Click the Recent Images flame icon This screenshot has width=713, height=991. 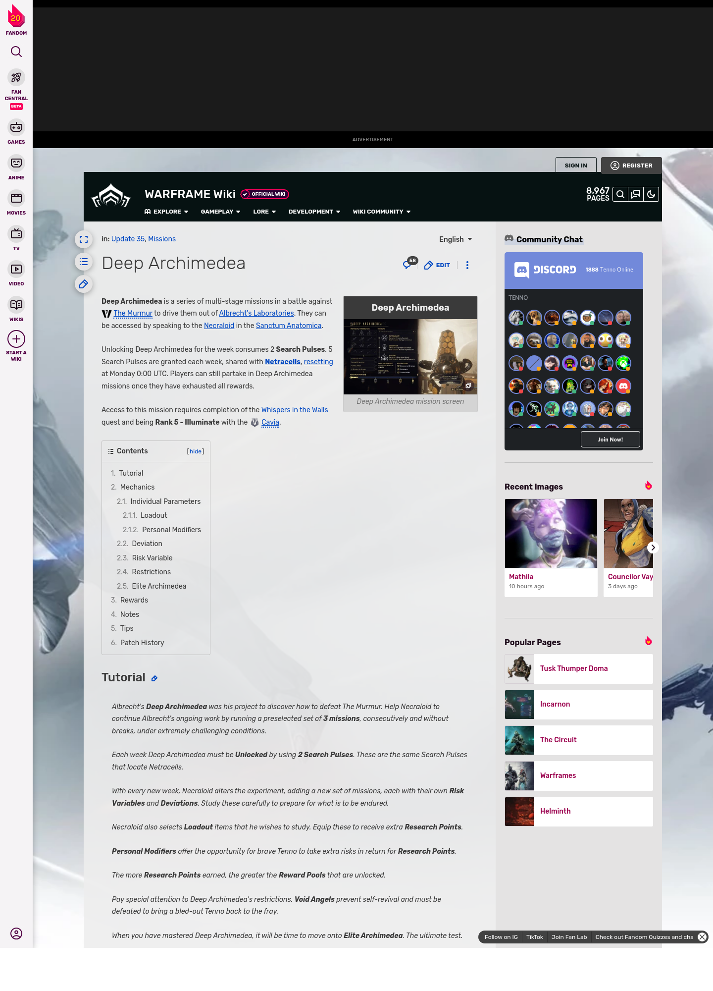click(x=648, y=486)
